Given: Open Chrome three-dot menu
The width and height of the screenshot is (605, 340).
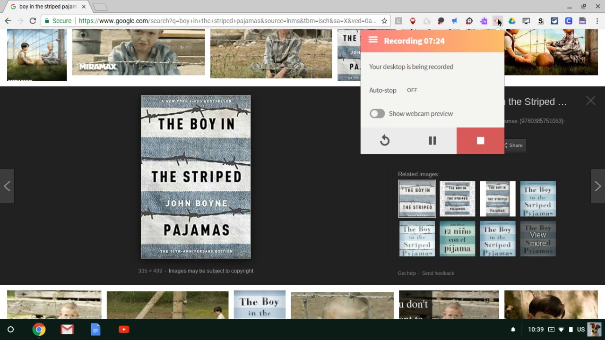Looking at the screenshot, I should tap(597, 21).
